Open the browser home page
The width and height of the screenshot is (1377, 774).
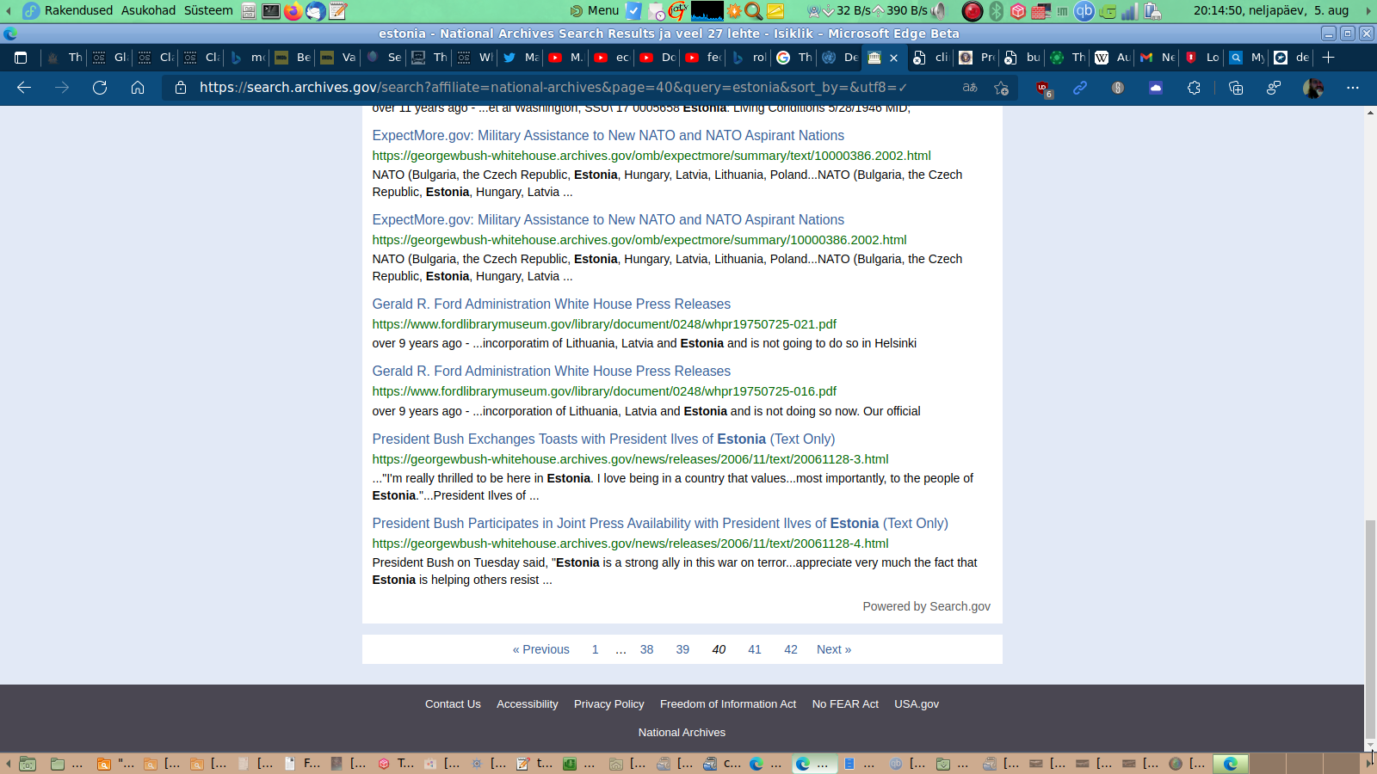(138, 87)
